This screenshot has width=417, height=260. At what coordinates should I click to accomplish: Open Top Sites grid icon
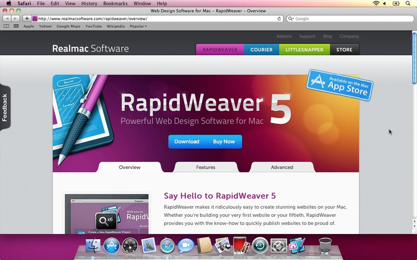tap(16, 26)
